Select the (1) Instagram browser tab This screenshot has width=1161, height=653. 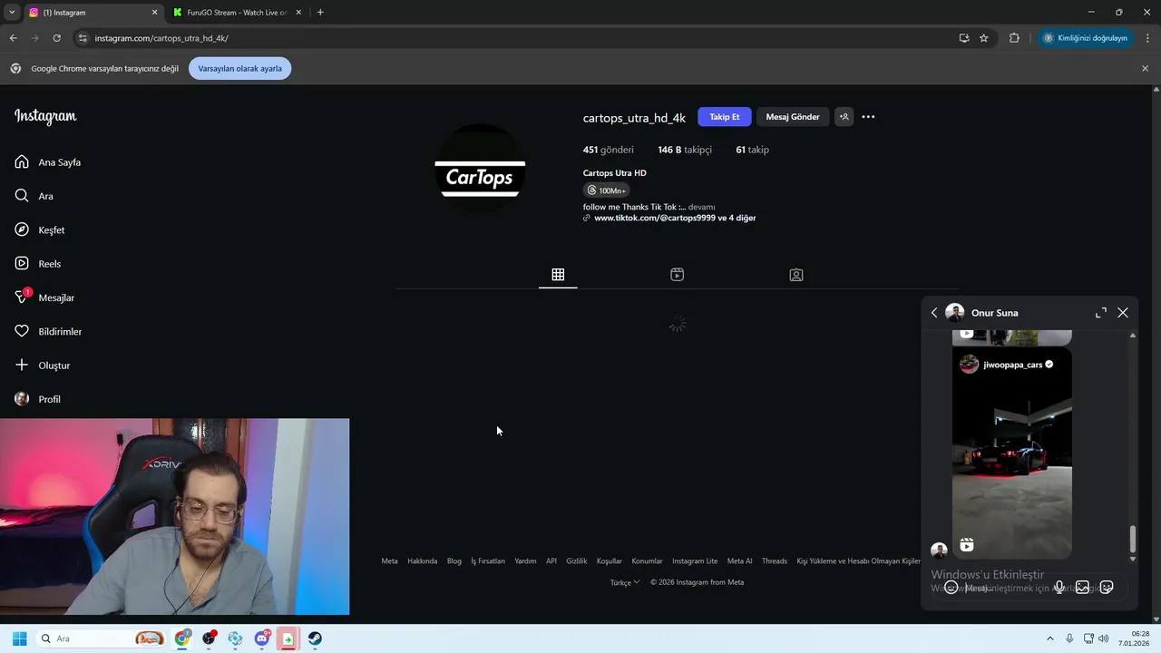click(x=91, y=13)
